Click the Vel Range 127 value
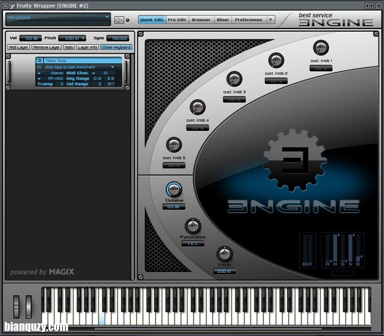This screenshot has height=336, width=384. (110, 84)
